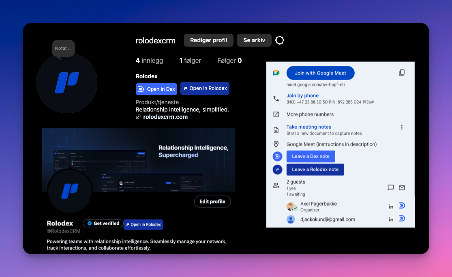Click the phone icon beside Join by phone

click(x=276, y=99)
